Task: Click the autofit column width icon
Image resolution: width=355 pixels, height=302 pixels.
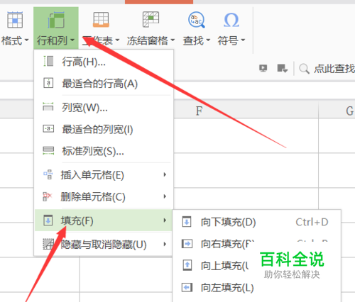Action: pos(48,129)
